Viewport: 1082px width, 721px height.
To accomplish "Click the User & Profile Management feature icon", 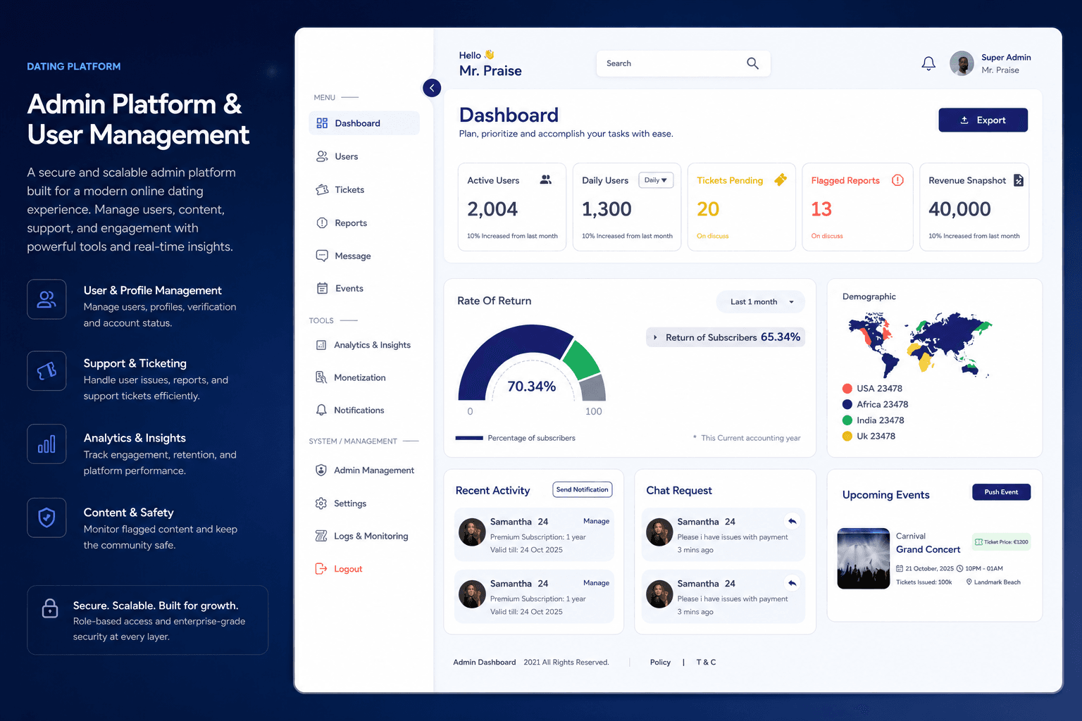I will click(46, 299).
